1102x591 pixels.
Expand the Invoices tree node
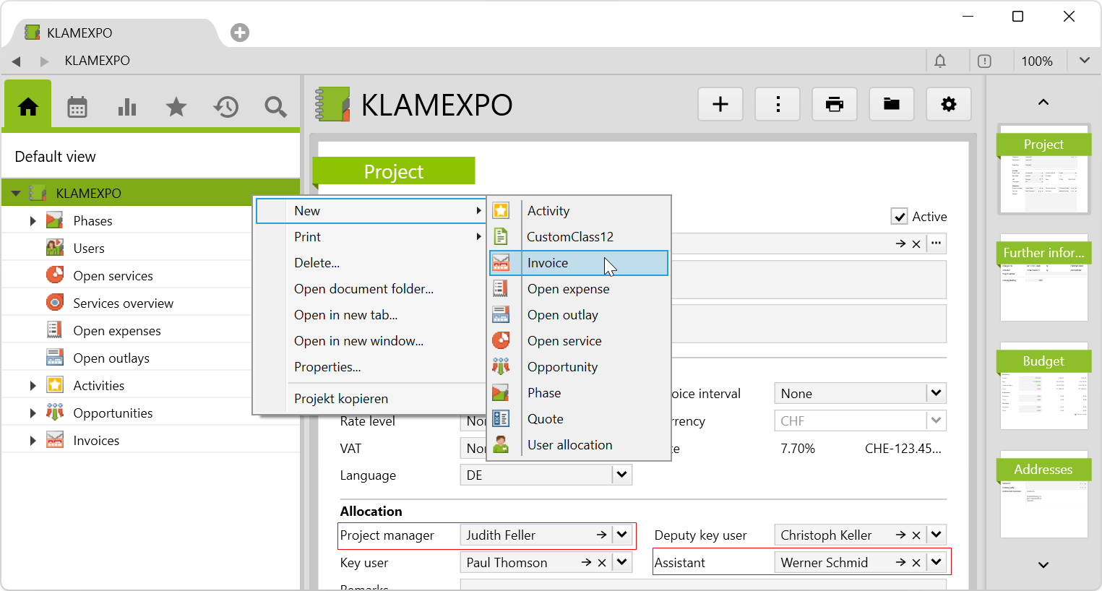(x=33, y=441)
